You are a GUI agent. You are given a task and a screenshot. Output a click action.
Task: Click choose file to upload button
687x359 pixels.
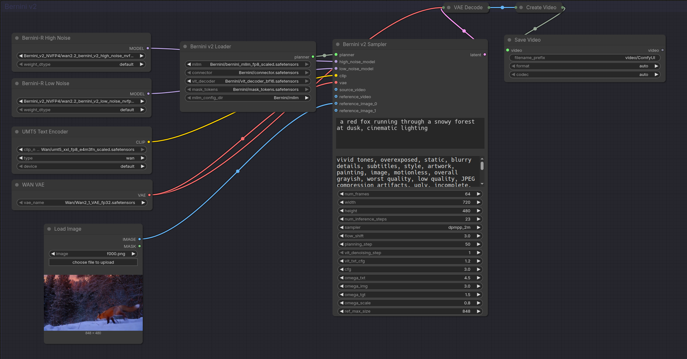tap(93, 262)
